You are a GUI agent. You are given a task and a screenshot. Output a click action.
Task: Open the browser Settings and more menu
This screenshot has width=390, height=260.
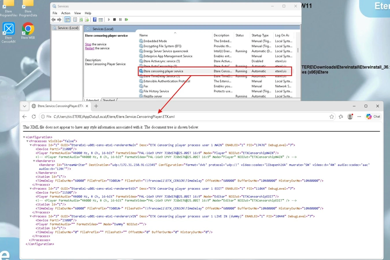pos(359,117)
